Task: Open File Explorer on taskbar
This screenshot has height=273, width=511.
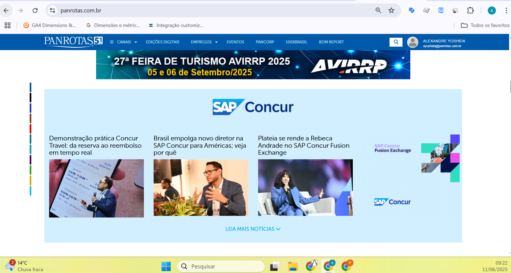Action: (x=293, y=266)
